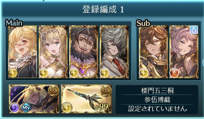Select the blonde glasses character portrait
This screenshot has width=204, height=119.
click(23, 52)
